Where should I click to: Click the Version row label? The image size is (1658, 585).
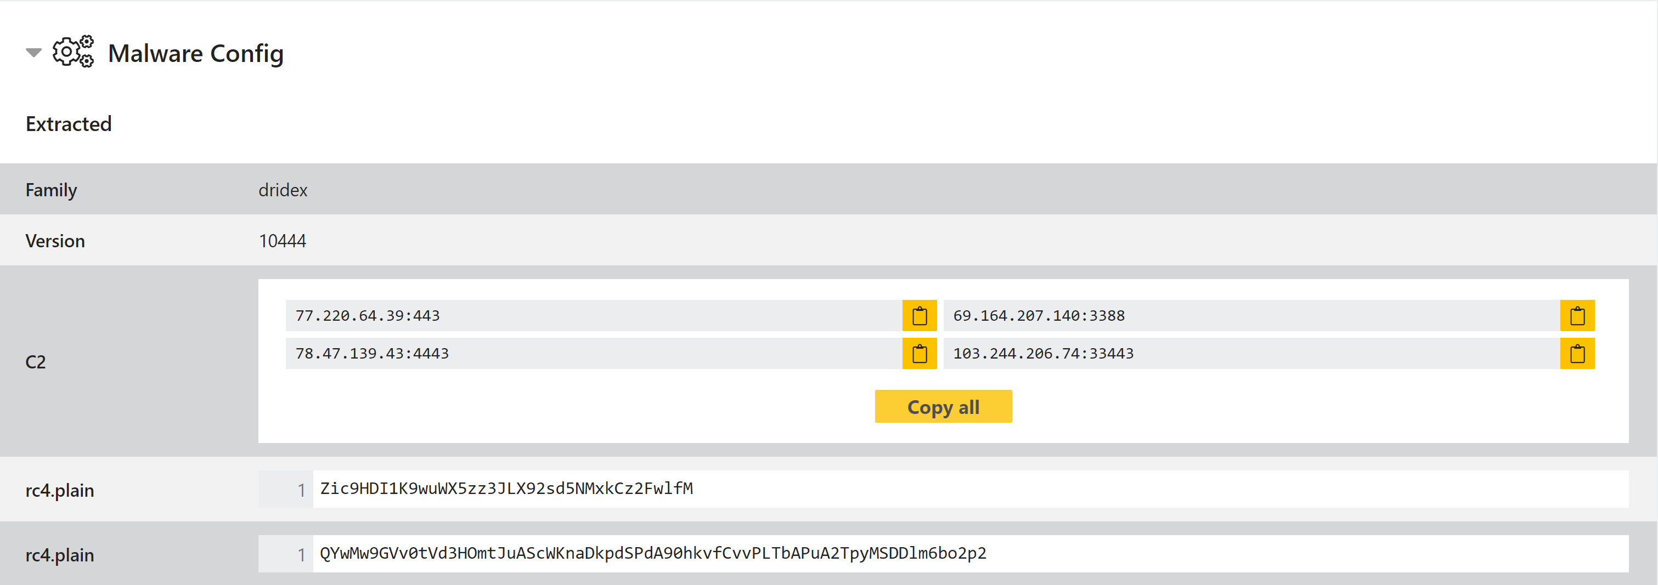(x=55, y=241)
